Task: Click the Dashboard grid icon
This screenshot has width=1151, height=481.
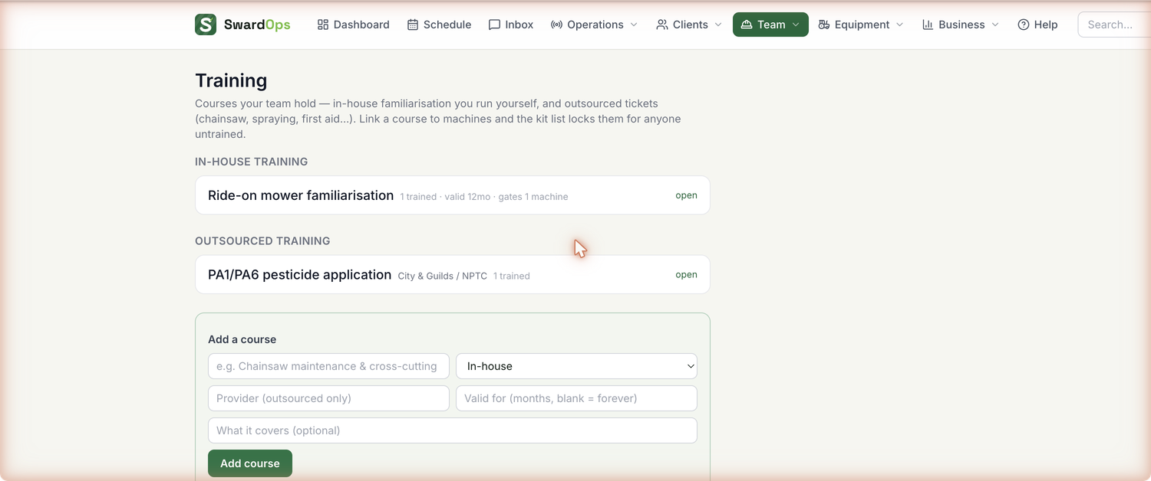Action: point(323,25)
